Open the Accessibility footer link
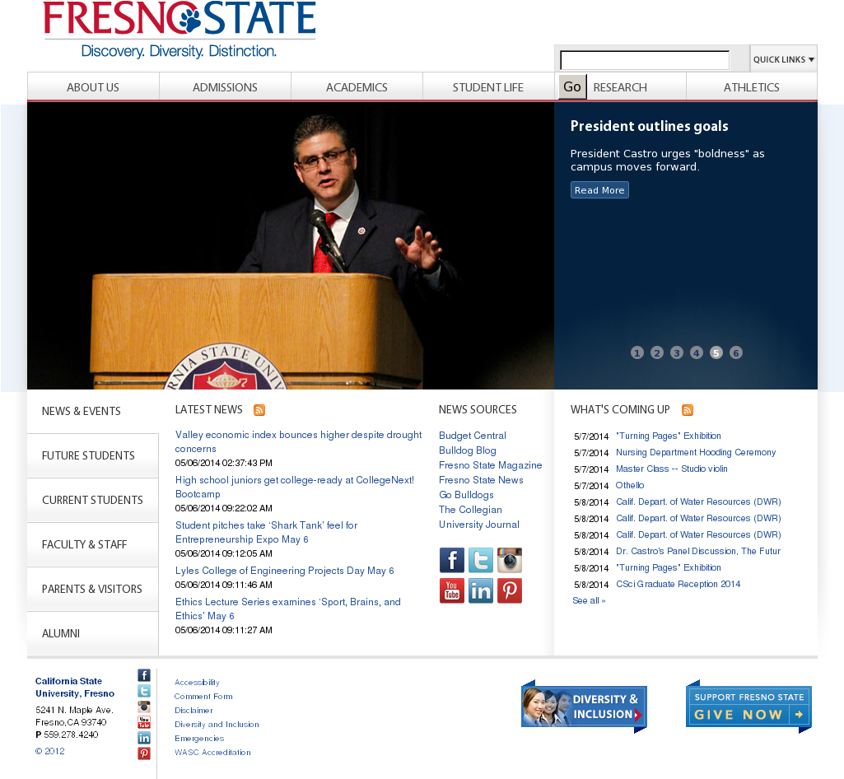Image resolution: width=844 pixels, height=779 pixels. 197,682
